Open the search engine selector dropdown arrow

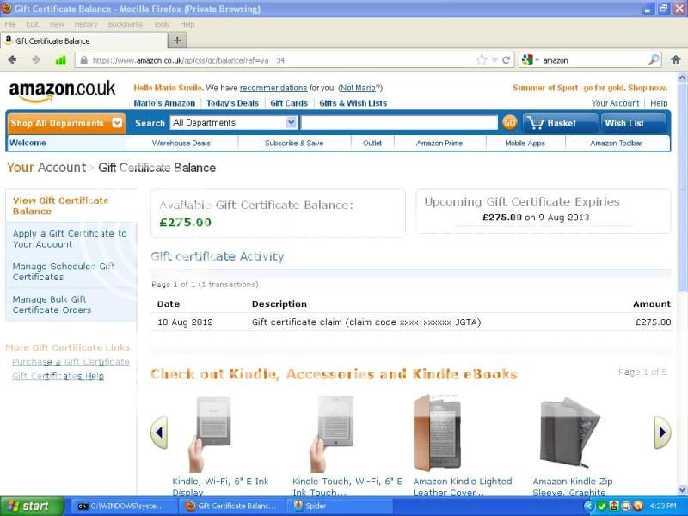[x=537, y=60]
